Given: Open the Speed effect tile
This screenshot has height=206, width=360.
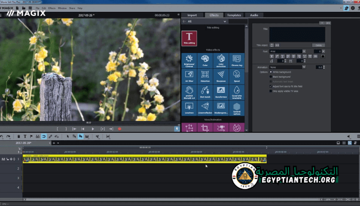Looking at the screenshot, I should pyautogui.click(x=237, y=77).
